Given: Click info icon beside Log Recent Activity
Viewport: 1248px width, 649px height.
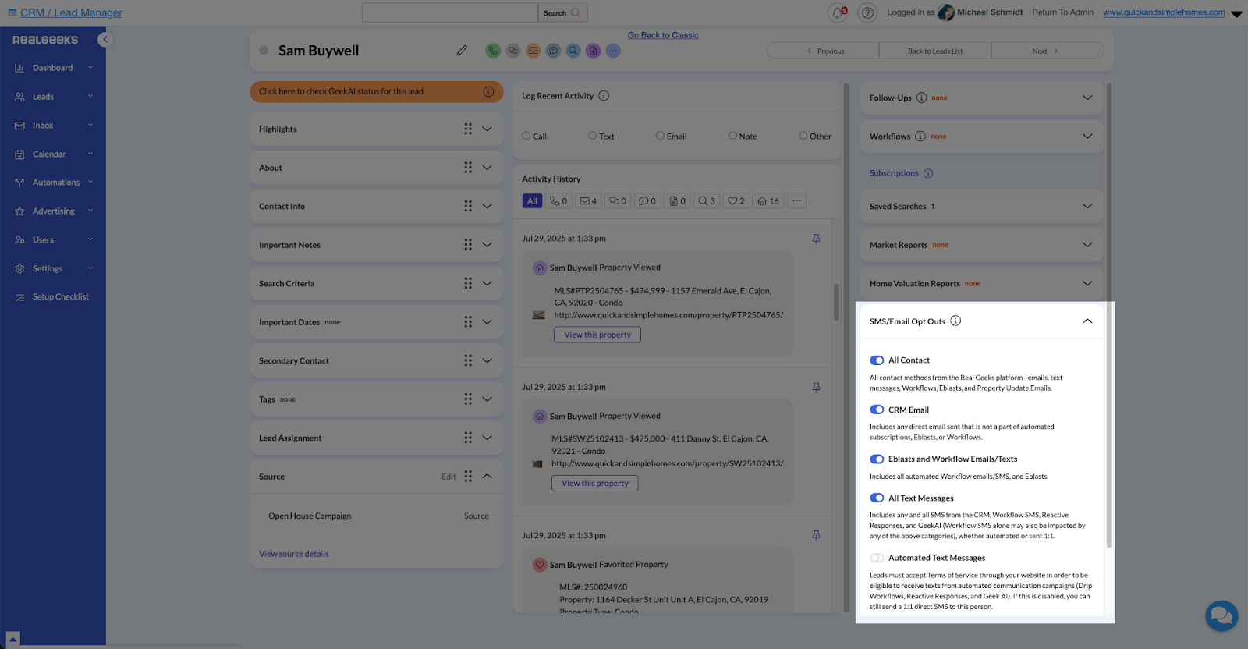Looking at the screenshot, I should [x=604, y=96].
